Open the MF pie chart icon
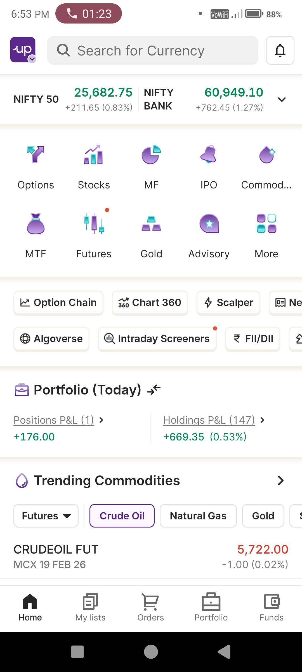The width and height of the screenshot is (302, 672). coord(151,155)
